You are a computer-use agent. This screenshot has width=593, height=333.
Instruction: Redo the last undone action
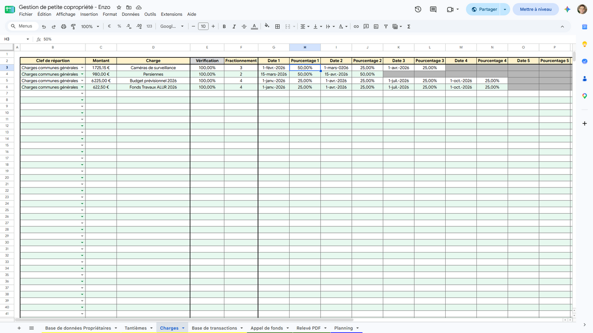[x=54, y=26]
